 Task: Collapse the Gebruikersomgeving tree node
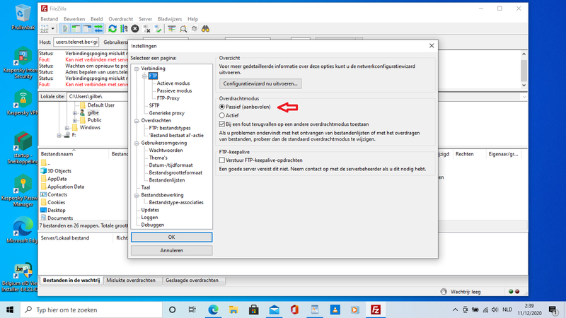pos(137,143)
